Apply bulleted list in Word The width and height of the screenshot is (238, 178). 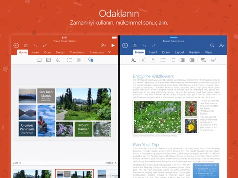(x=163, y=60)
